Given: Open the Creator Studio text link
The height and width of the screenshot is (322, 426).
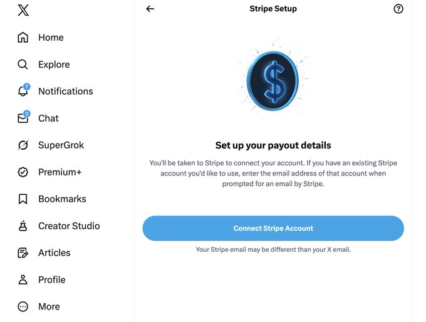Looking at the screenshot, I should [x=69, y=226].
